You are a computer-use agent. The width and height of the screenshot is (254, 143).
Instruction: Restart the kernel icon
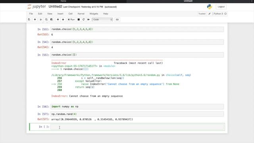[x=84, y=19]
